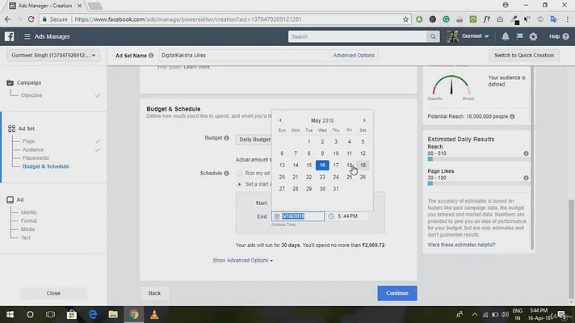The image size is (575, 323).
Task: Expand Show Advanced Options
Action: pyautogui.click(x=243, y=260)
